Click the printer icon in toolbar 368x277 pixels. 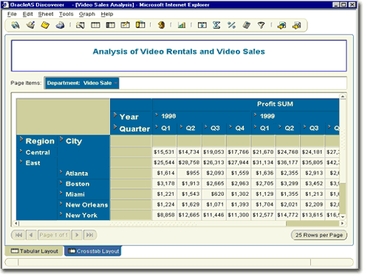coord(60,25)
